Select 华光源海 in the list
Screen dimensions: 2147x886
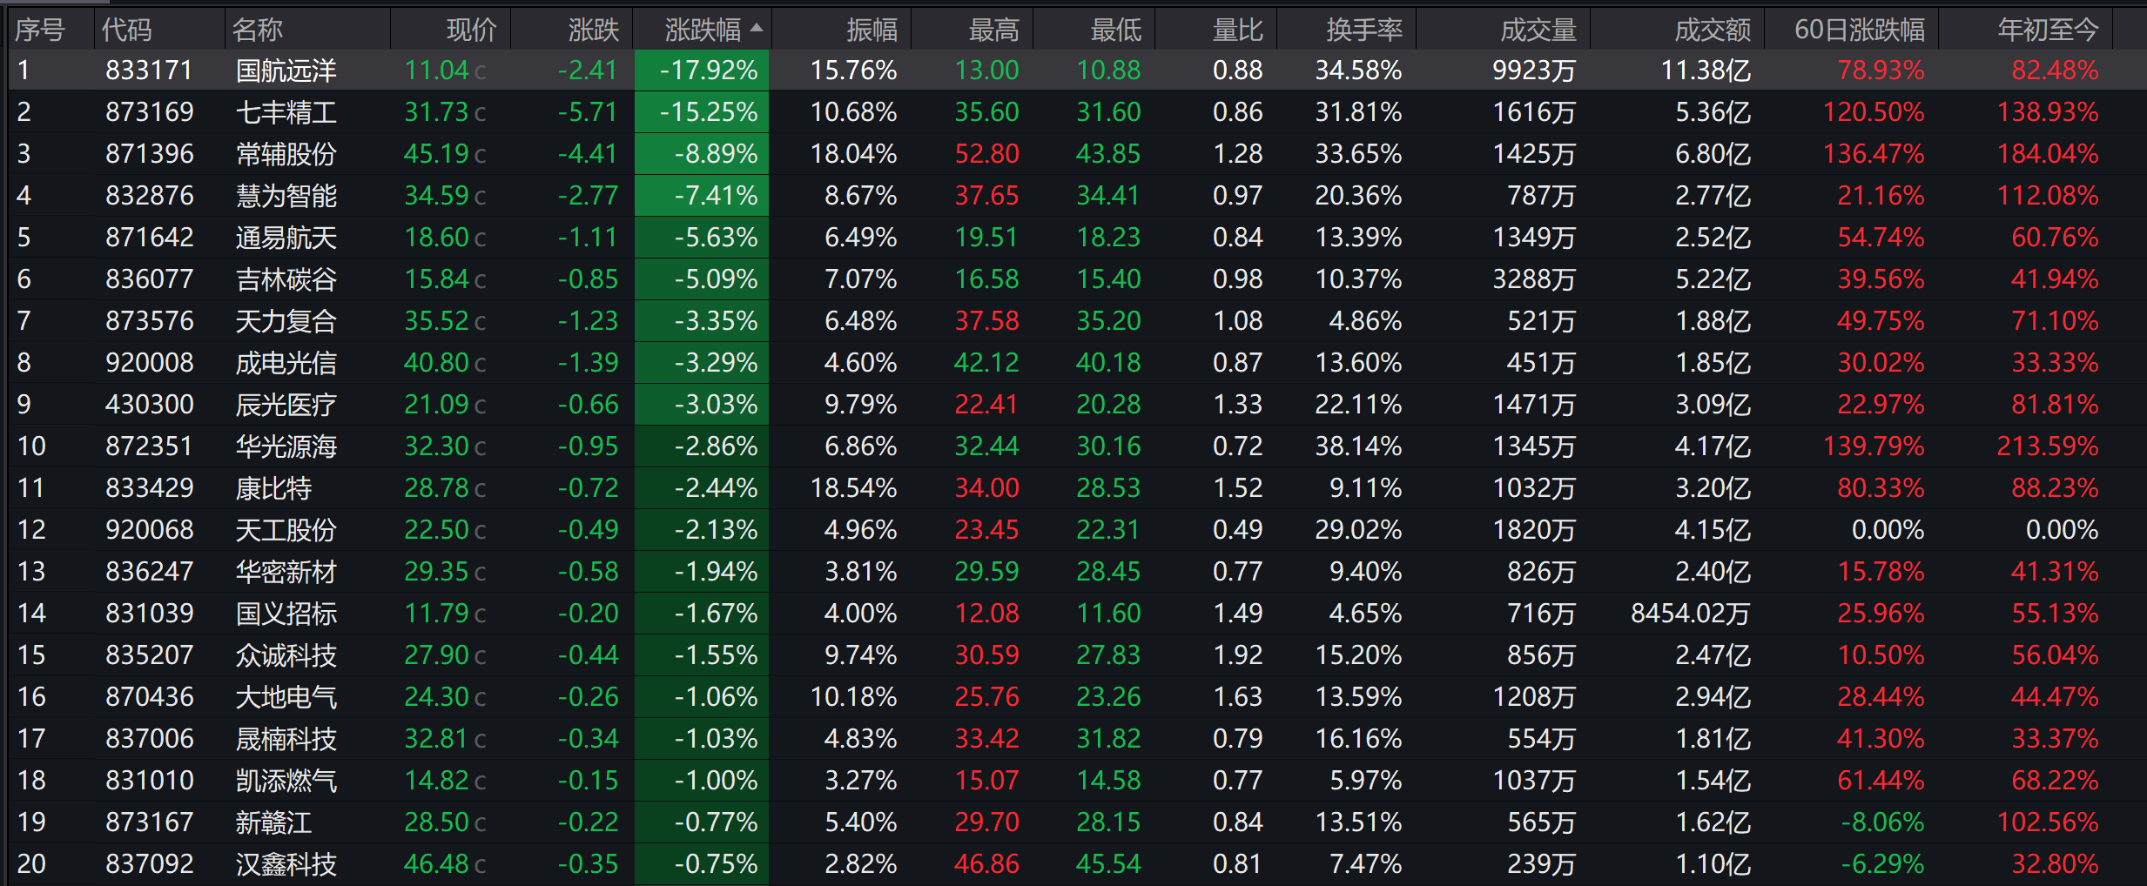286,446
